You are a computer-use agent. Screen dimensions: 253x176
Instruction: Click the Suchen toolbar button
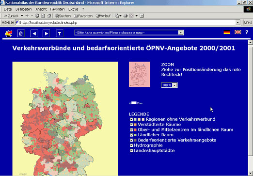[x=63, y=16]
